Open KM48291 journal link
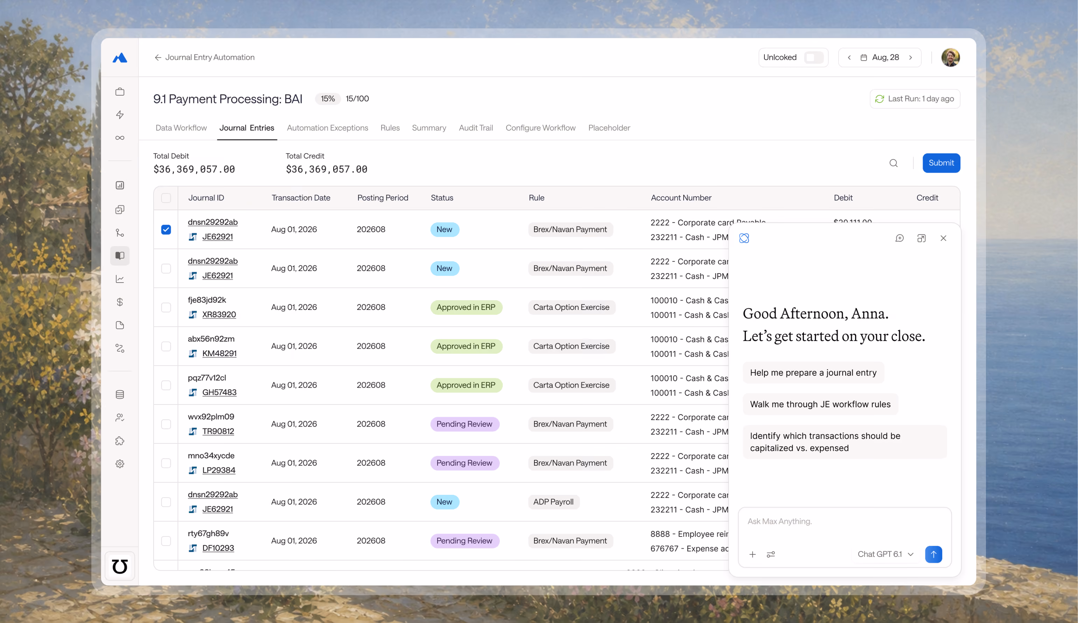The image size is (1078, 623). (x=219, y=353)
